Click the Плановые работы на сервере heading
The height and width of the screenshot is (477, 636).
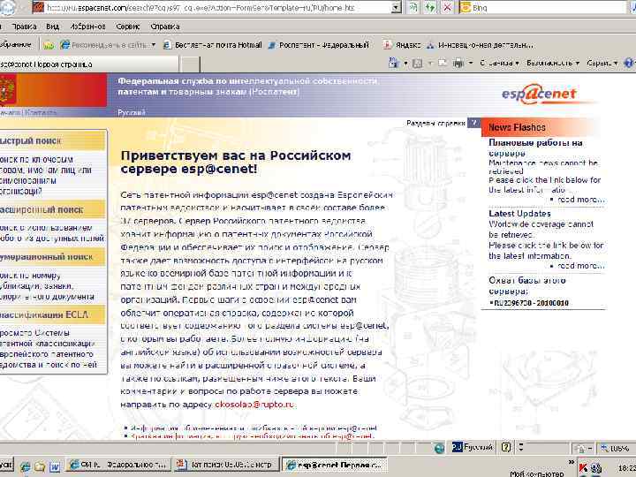(535, 148)
